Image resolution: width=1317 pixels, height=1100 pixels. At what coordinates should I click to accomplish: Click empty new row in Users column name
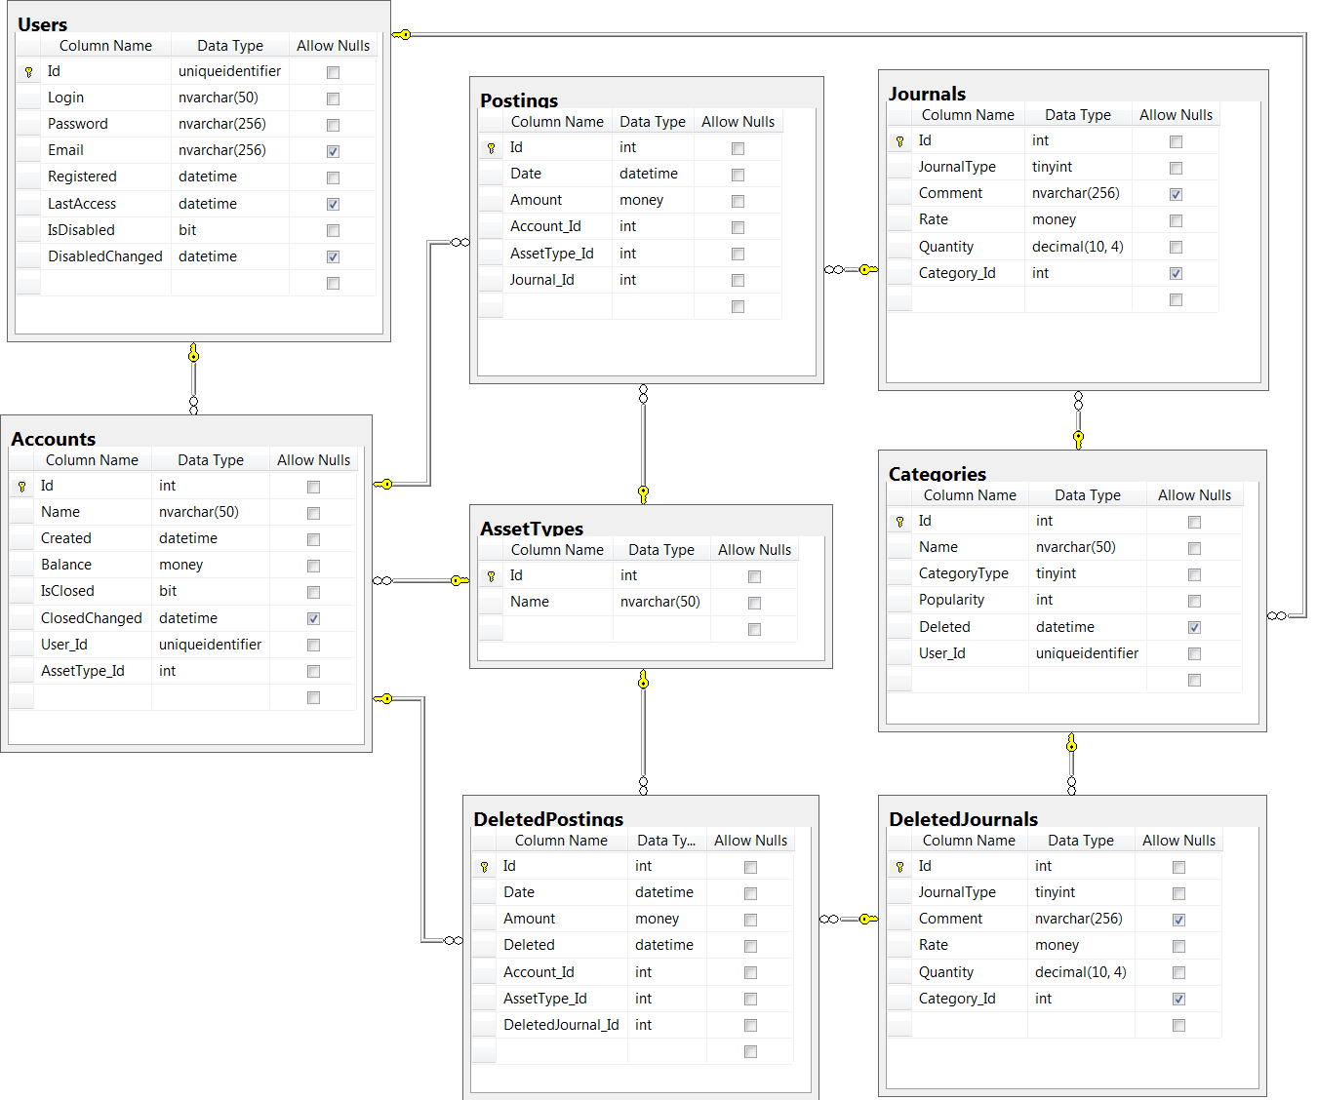[x=105, y=283]
